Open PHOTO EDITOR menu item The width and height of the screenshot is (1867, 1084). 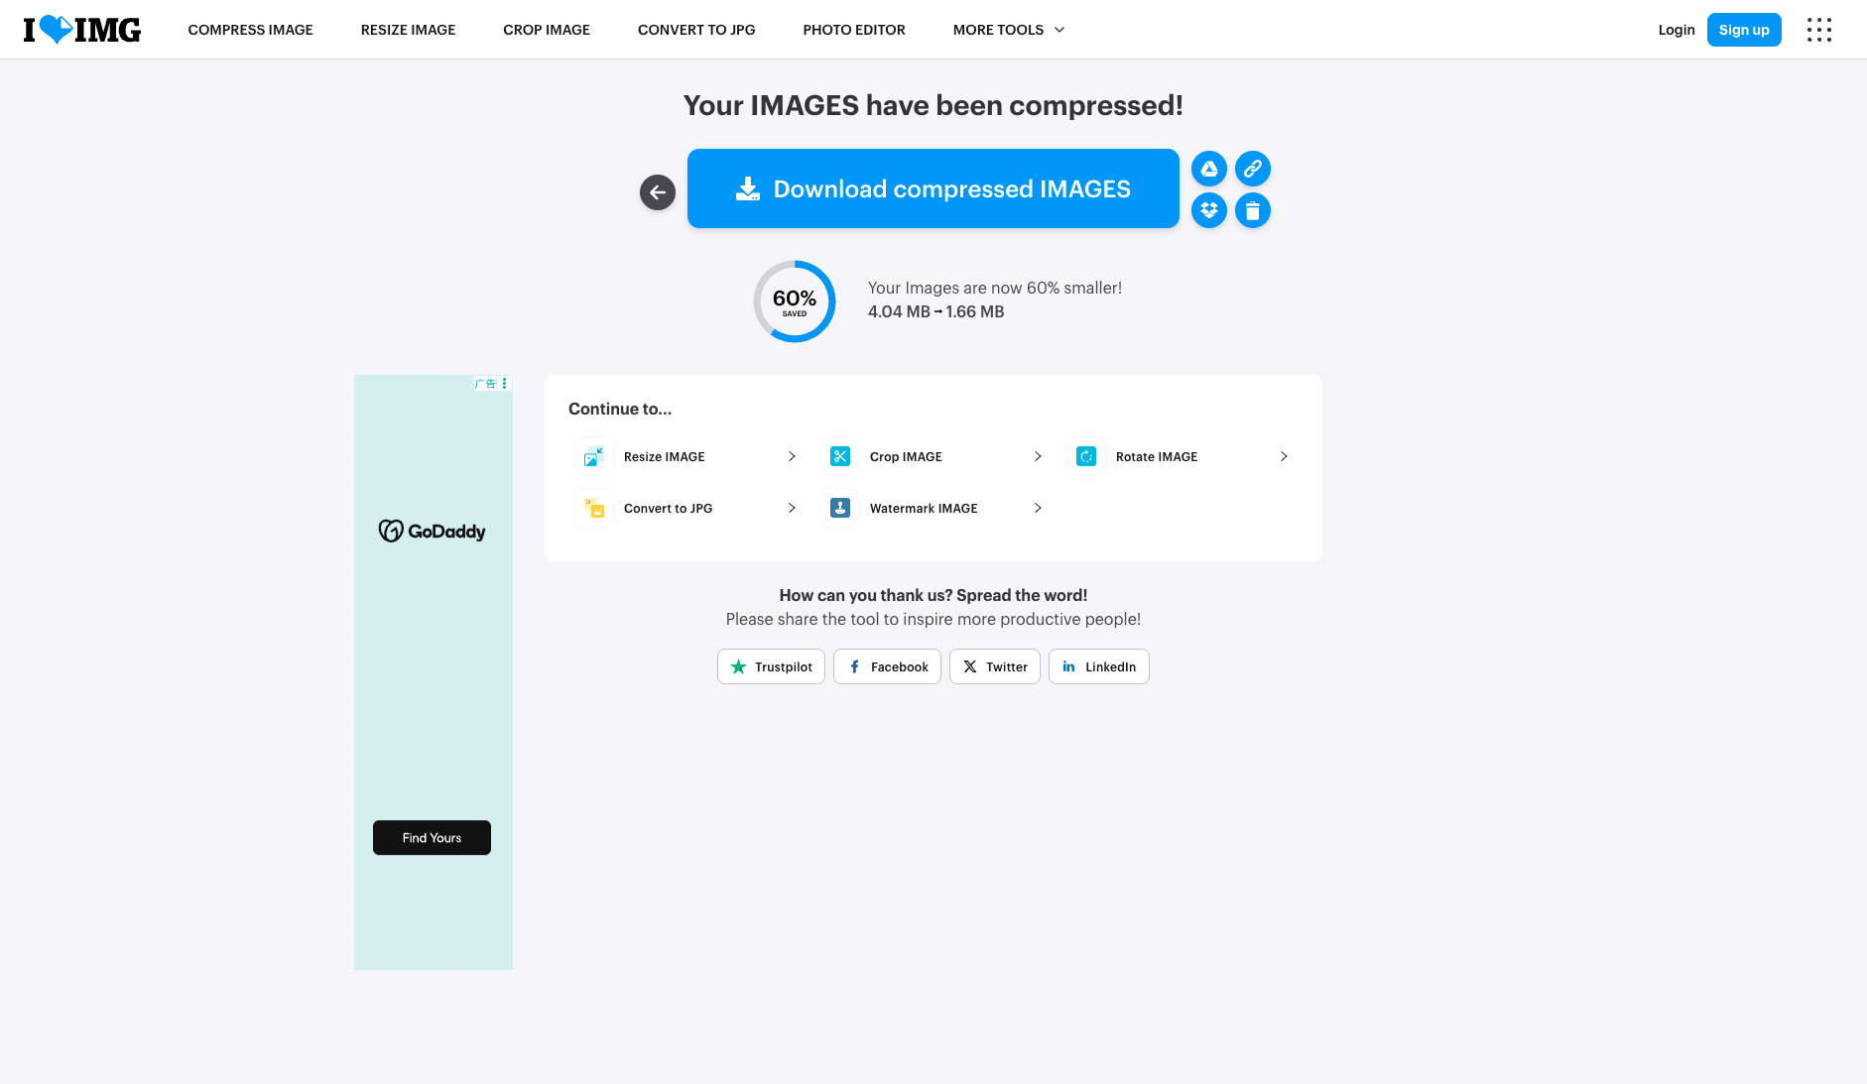pos(854,30)
